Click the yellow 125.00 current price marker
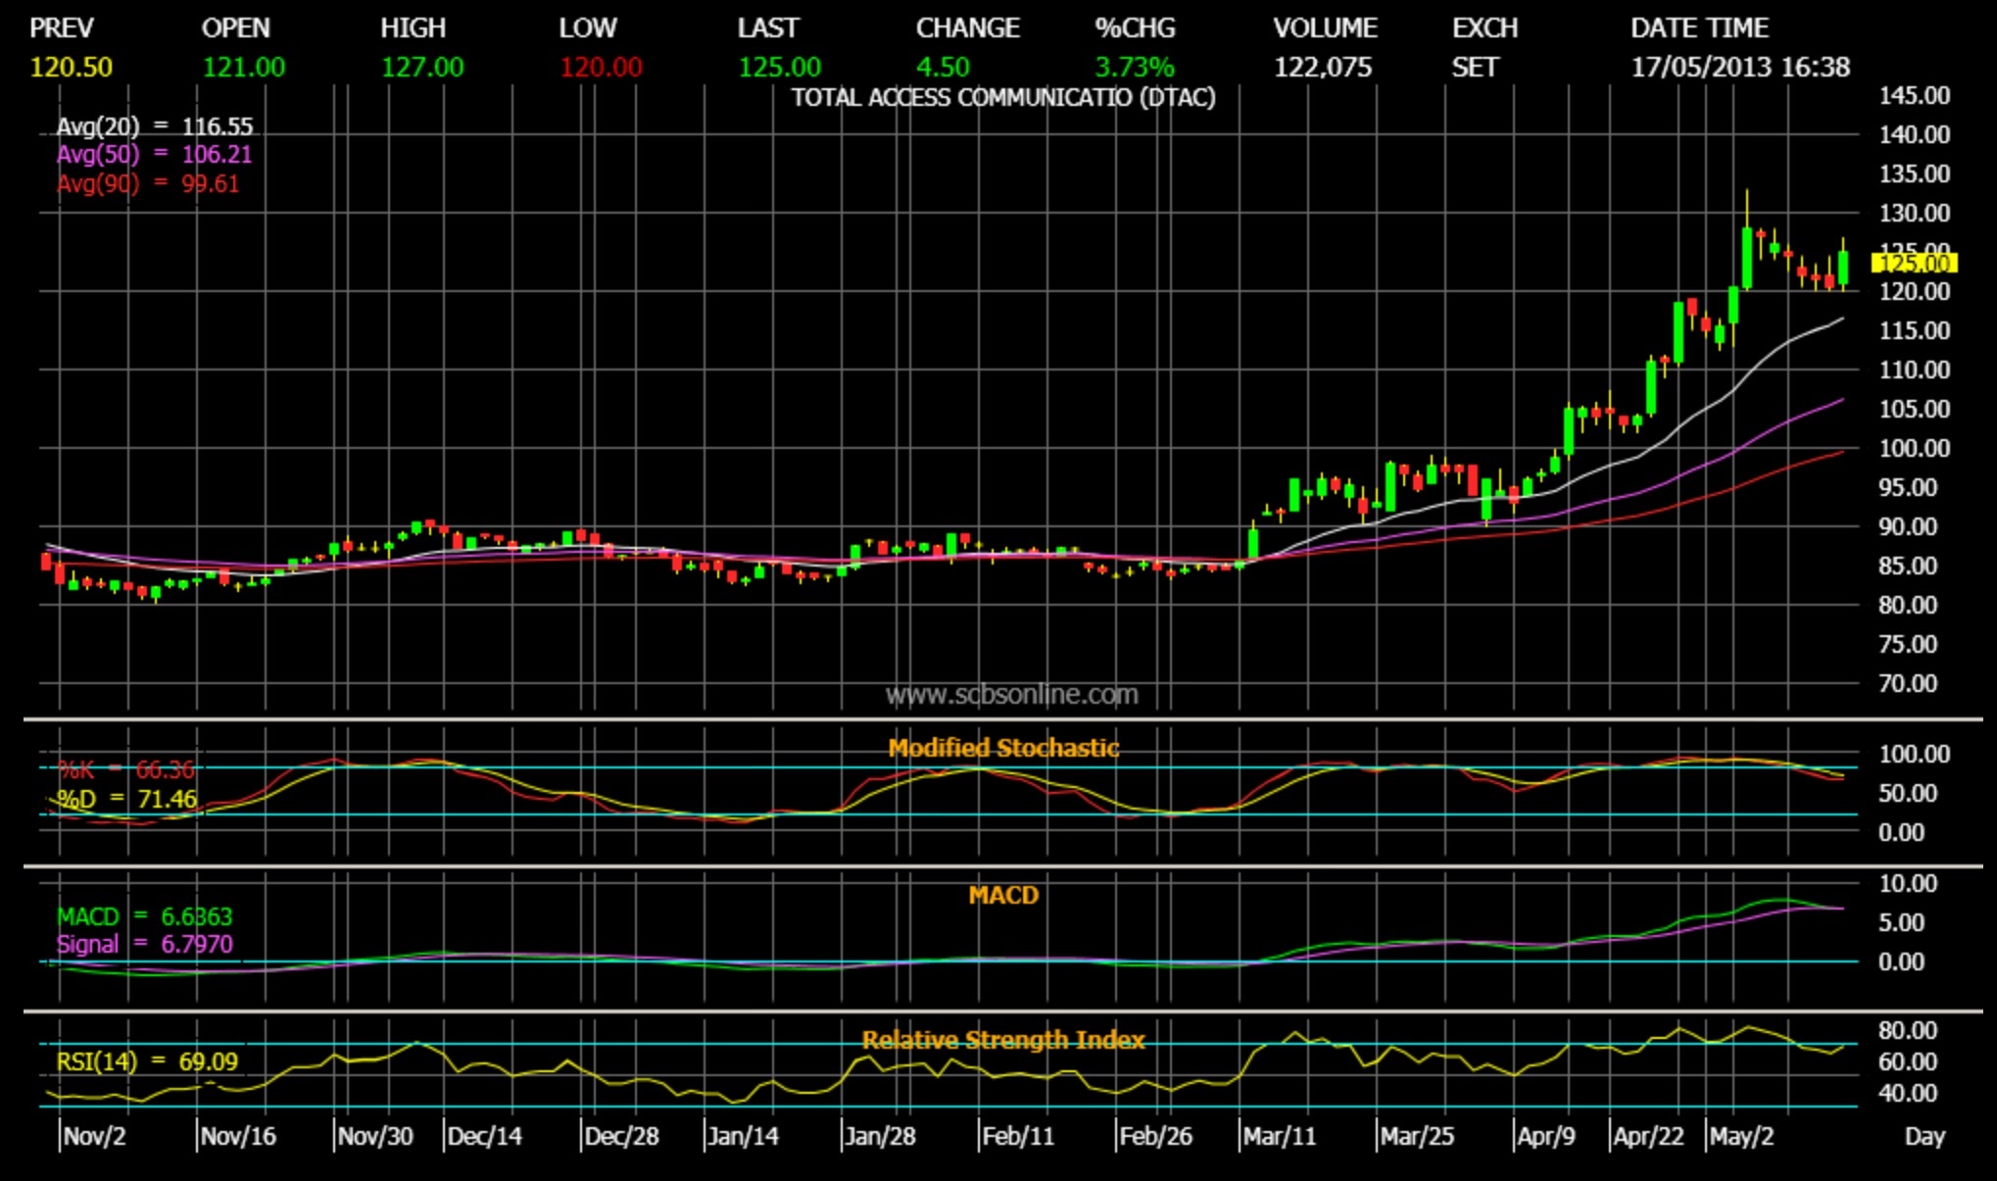1997x1181 pixels. tap(1915, 263)
